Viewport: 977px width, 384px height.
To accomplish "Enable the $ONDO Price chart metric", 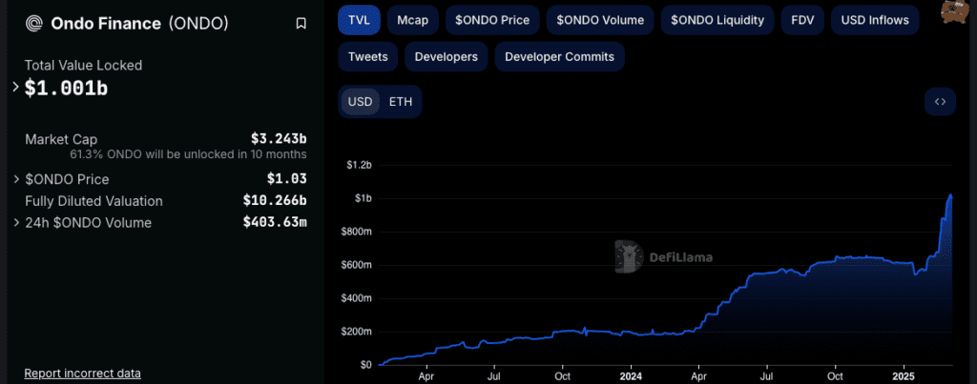I will click(x=492, y=19).
